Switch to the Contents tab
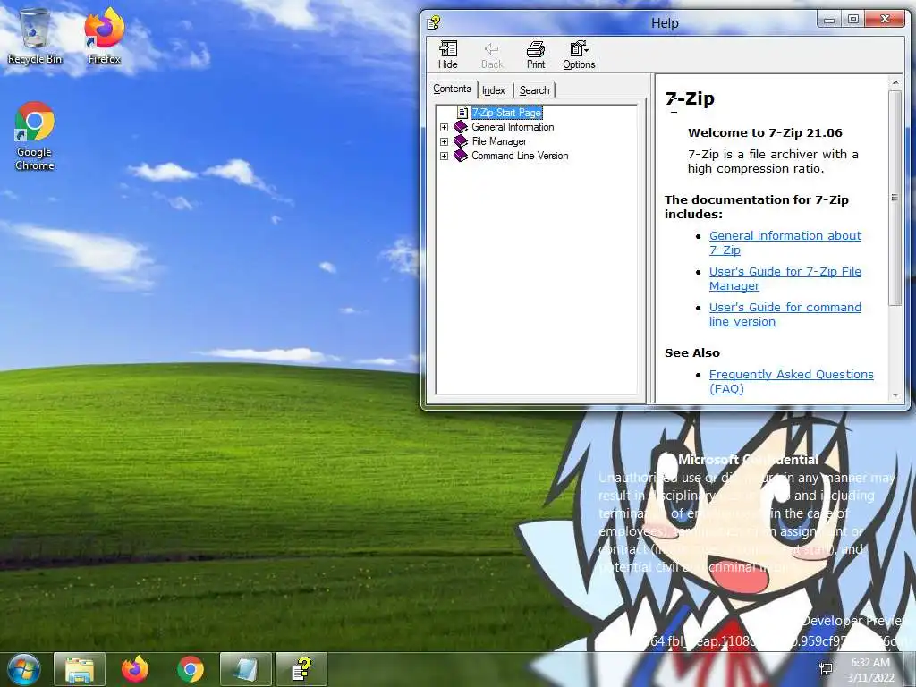The image size is (916, 687). 452,89
